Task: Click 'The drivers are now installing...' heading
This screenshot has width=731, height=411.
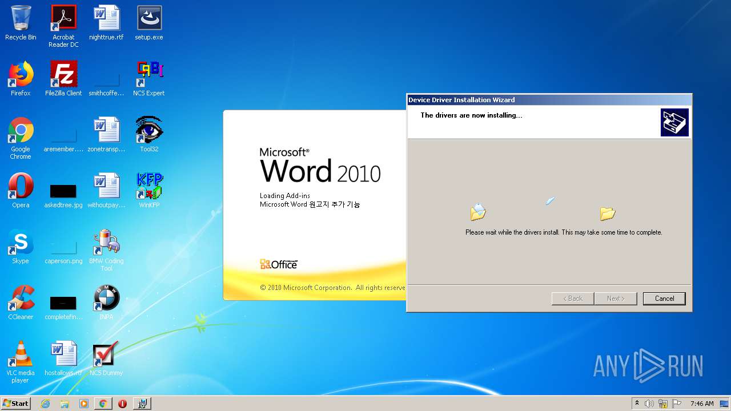Action: pos(471,115)
